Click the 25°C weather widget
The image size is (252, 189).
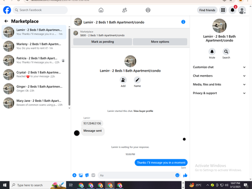point(195,185)
